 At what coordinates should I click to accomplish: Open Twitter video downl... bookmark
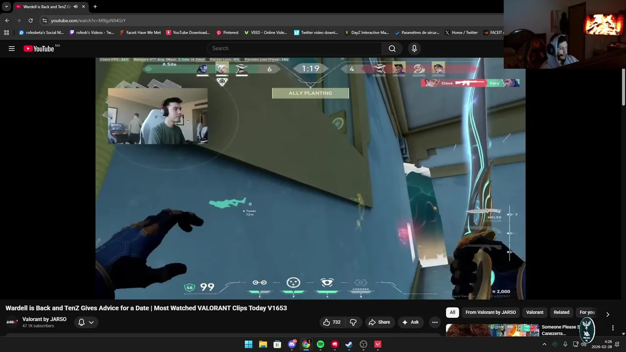pos(316,33)
